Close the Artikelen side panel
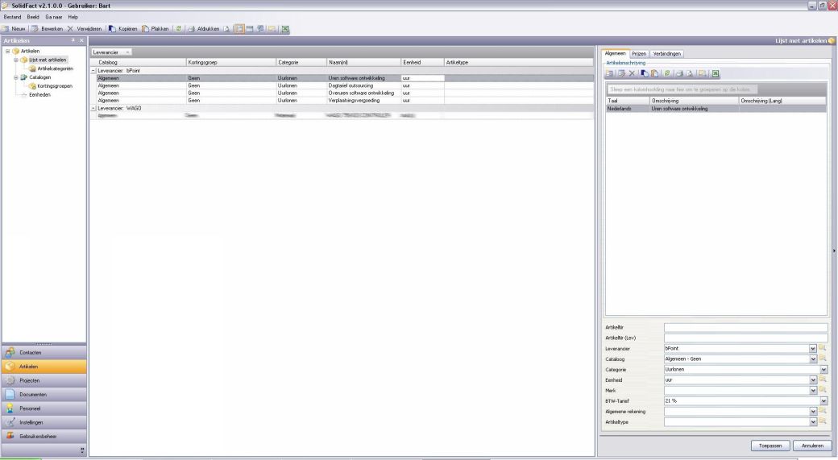 81,40
